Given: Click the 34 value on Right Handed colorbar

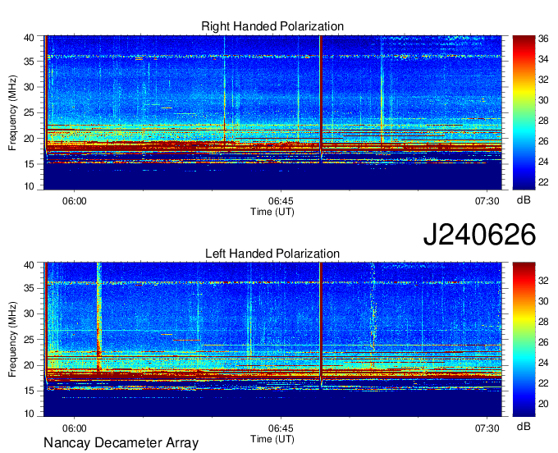Looking at the screenshot, I should [543, 59].
